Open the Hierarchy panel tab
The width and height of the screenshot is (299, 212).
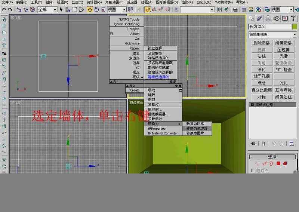(268, 19)
